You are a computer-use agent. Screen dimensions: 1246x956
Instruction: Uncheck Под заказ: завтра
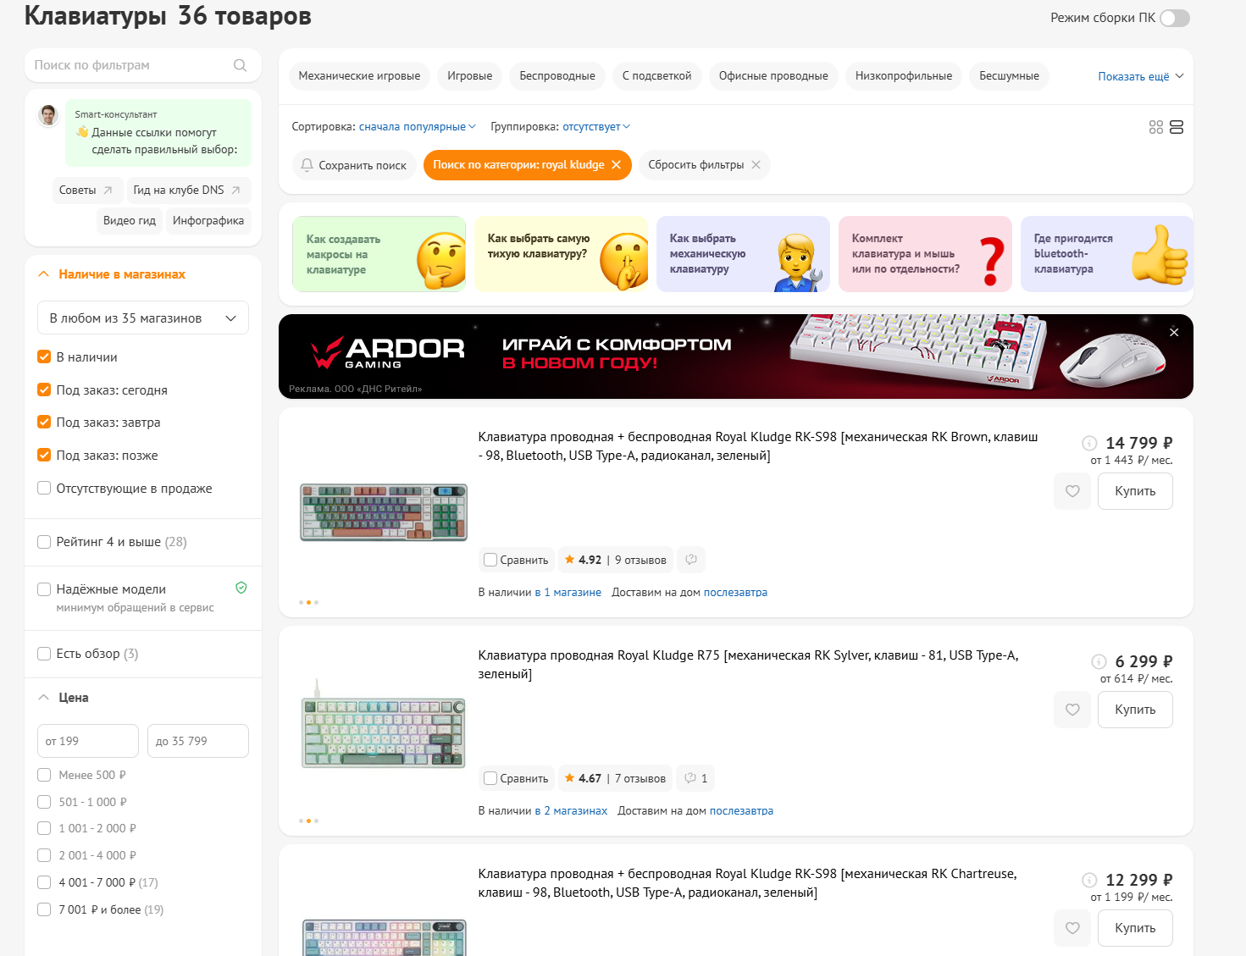click(44, 422)
